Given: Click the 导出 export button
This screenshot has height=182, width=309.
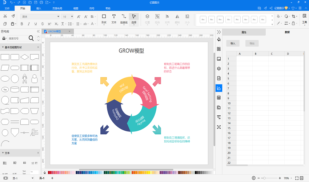Looking at the screenshot, I should 252,43.
